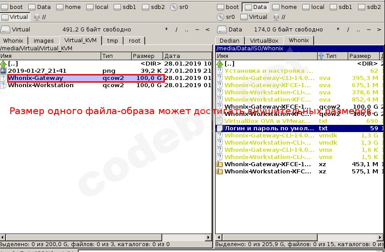Open network // button in right panel
The width and height of the screenshot is (385, 252).
tap(280, 17)
